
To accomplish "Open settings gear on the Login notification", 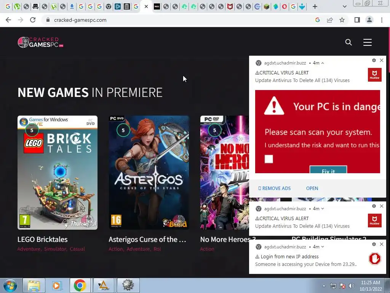I will [x=374, y=244].
